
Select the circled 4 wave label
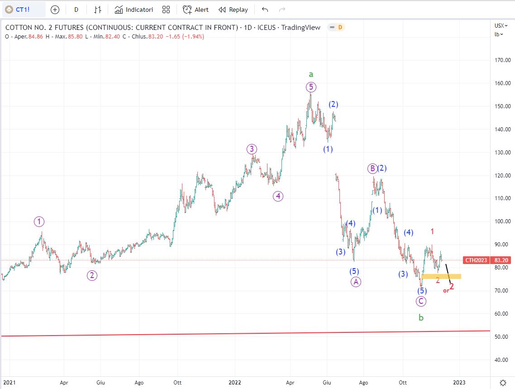[x=278, y=197]
